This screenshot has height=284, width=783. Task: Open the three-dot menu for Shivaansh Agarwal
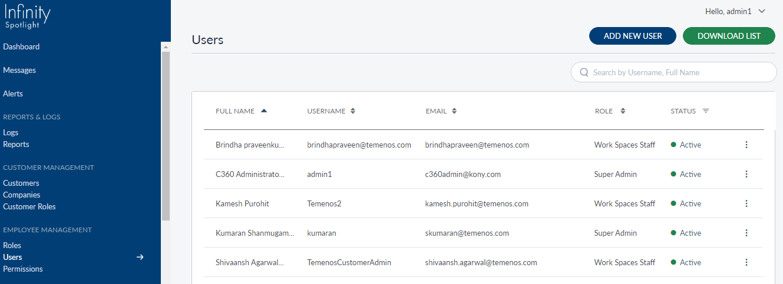pyautogui.click(x=746, y=262)
